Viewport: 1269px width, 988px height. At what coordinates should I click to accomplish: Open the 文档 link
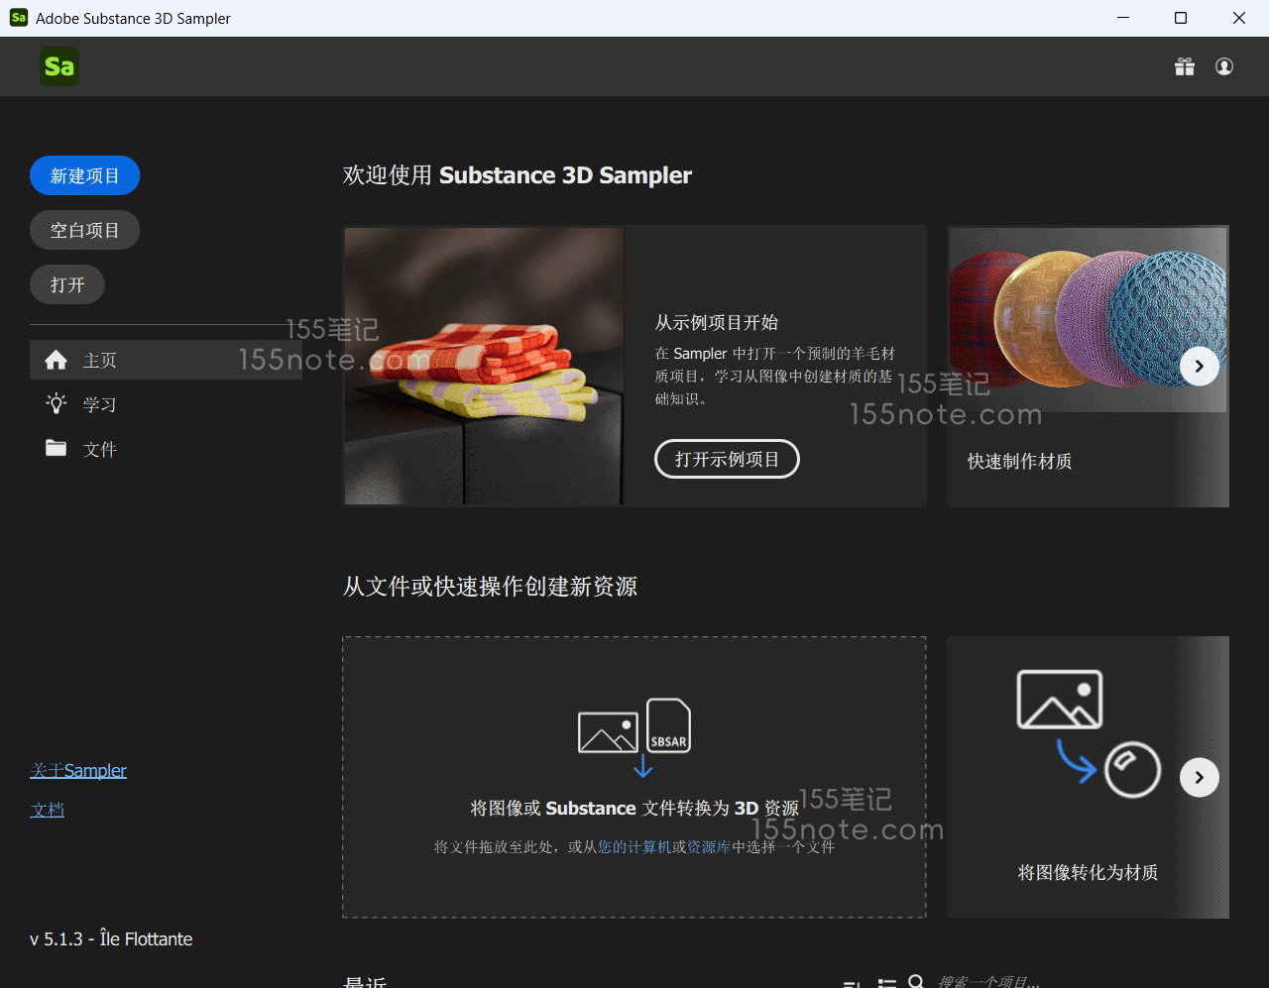click(x=47, y=810)
